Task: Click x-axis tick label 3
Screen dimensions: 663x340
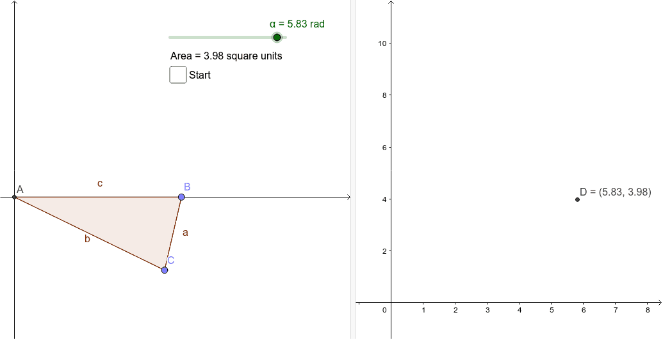Action: click(x=487, y=310)
